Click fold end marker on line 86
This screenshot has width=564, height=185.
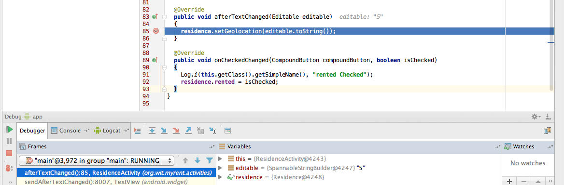[x=164, y=38]
